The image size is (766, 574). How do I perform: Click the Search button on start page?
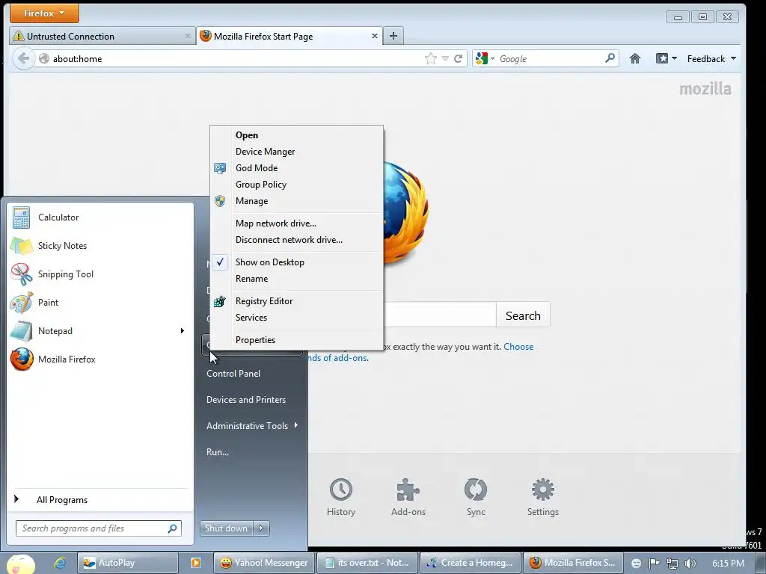pyautogui.click(x=523, y=316)
